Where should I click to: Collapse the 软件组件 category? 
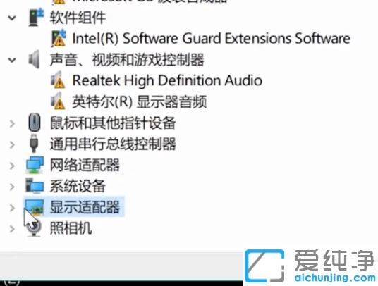pyautogui.click(x=12, y=18)
